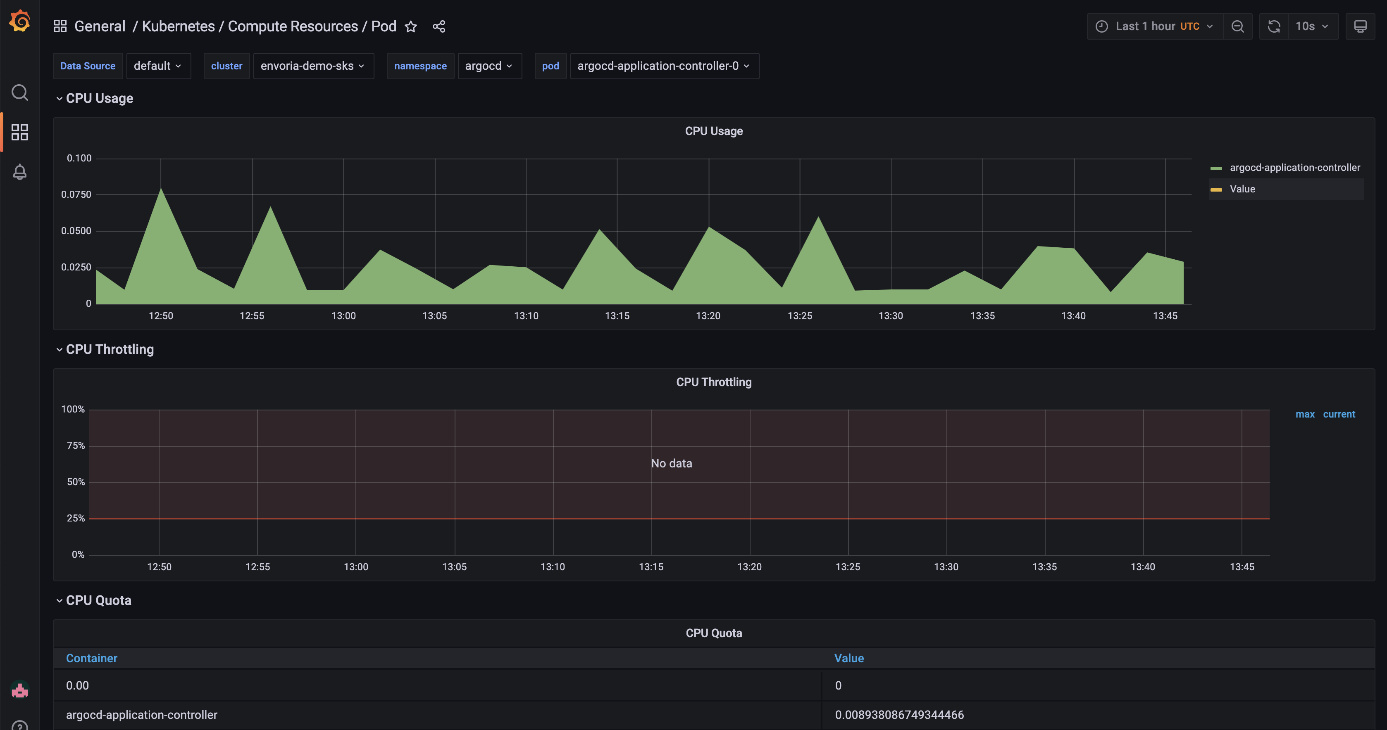
Task: Click namespace variable label
Action: [420, 66]
